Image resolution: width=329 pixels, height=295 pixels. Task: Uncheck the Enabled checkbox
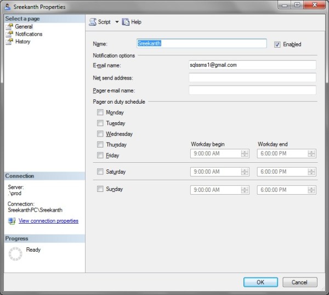click(x=277, y=44)
